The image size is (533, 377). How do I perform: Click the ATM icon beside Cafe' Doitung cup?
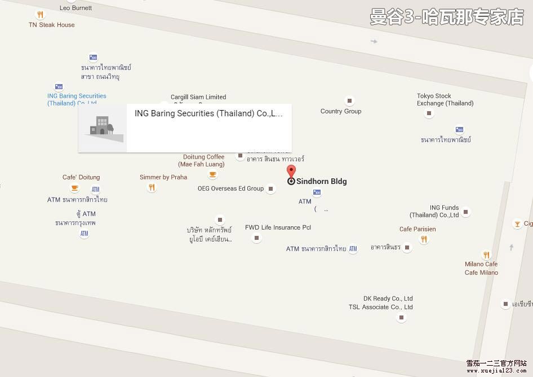(96, 190)
